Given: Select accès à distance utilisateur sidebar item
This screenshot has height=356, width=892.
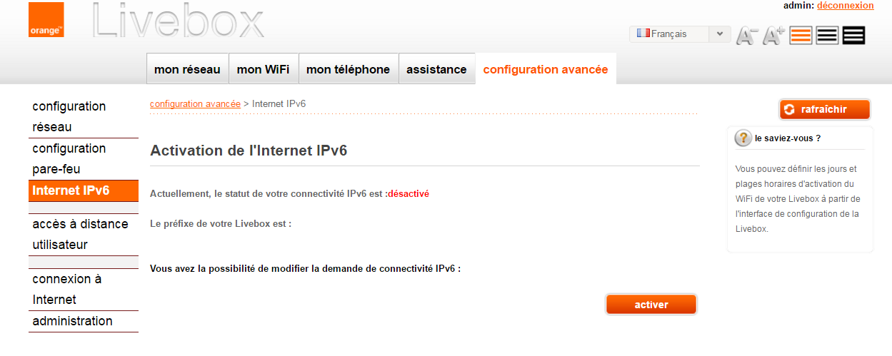Looking at the screenshot, I should [x=80, y=234].
